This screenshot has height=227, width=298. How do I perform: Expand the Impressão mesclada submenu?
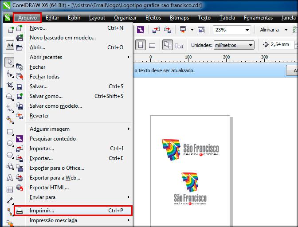click(x=73, y=220)
